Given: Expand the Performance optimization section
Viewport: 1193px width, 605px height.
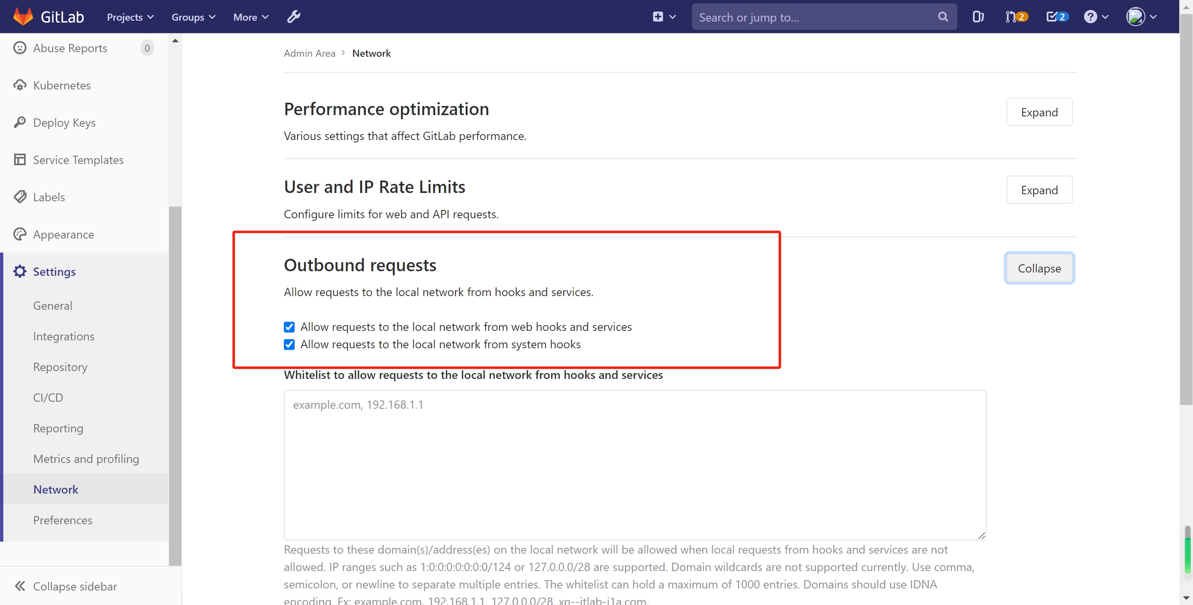Looking at the screenshot, I should [x=1039, y=112].
